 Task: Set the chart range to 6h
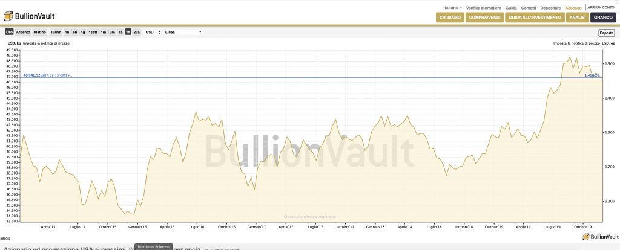pos(74,32)
